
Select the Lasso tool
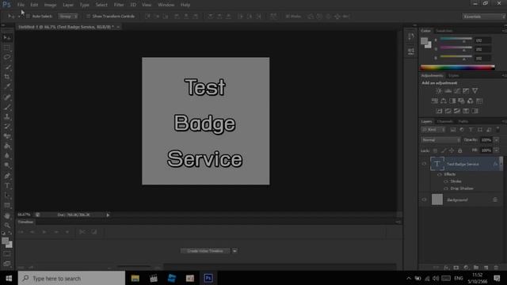tap(7, 57)
